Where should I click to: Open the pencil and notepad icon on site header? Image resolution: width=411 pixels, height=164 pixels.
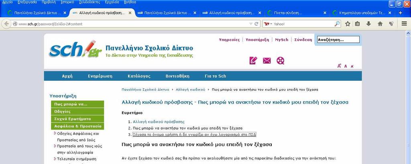click(x=253, y=61)
